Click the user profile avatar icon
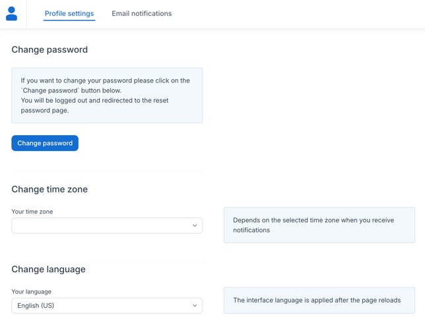Image resolution: width=425 pixels, height=323 pixels. coord(11,14)
